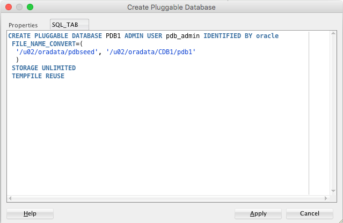Click the STORAGE UNLIMITED line
The image size is (343, 223).
[43, 68]
